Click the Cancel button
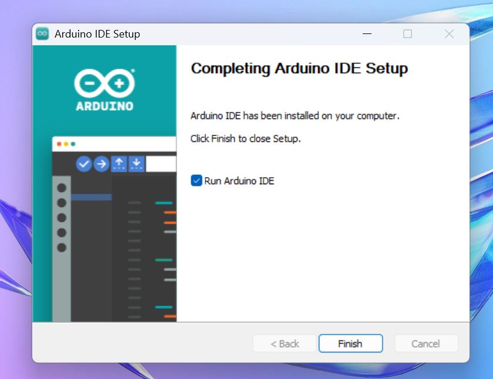493x379 pixels. tap(426, 343)
